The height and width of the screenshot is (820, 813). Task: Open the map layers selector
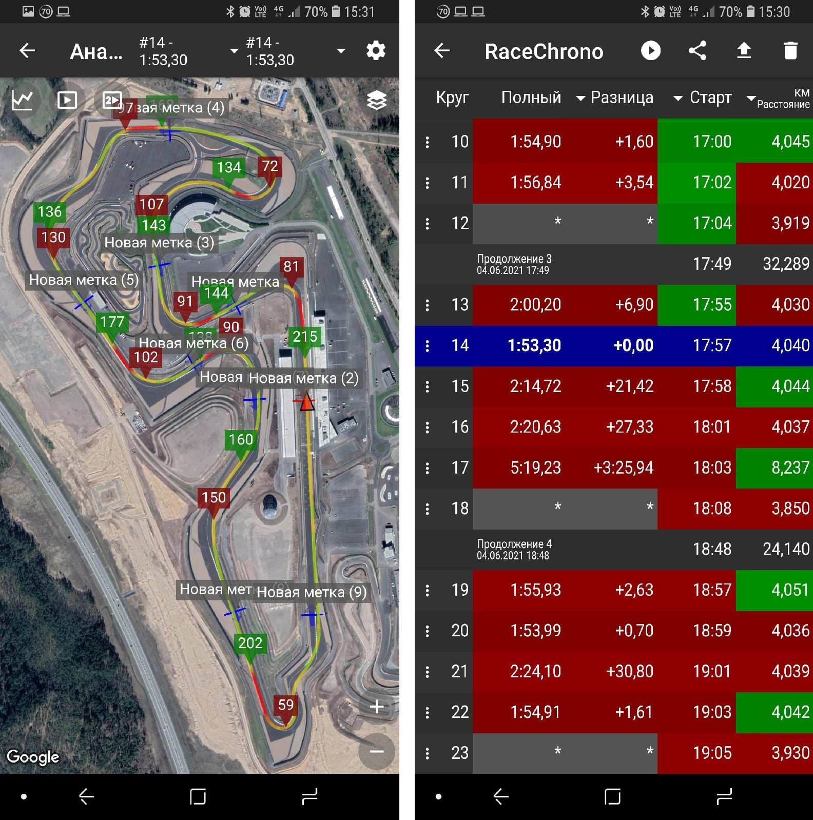377,100
